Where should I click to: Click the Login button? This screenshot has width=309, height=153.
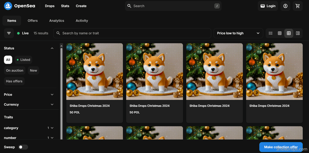(x=268, y=6)
